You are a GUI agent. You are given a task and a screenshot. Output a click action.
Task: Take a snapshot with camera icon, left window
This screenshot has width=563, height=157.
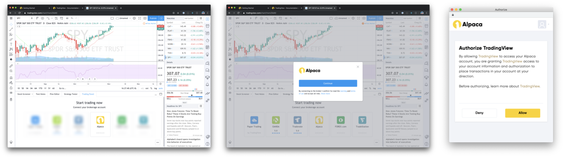(145, 18)
